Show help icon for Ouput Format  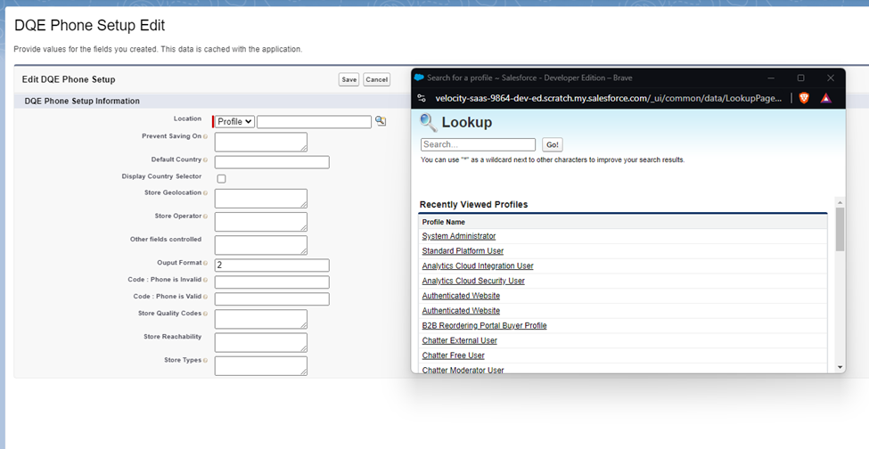[x=206, y=264]
